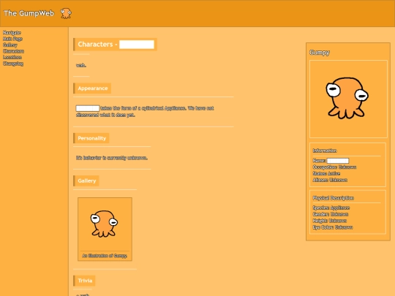Click The GumpWeb site title
The height and width of the screenshot is (296, 395).
tap(29, 13)
